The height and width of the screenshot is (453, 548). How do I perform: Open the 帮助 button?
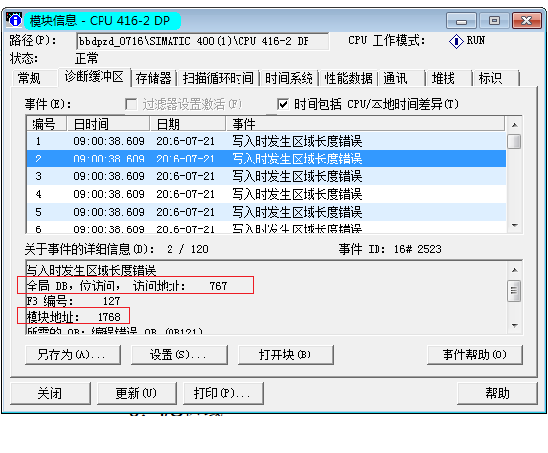(498, 393)
